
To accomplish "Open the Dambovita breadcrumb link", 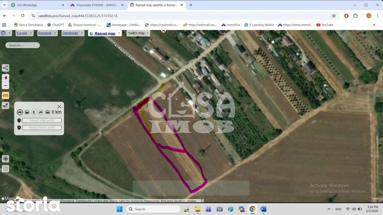I will pyautogui.click(x=70, y=33).
